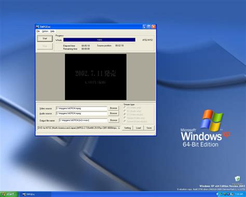Click the Output file name field
246x197 pixels.
tap(83, 120)
